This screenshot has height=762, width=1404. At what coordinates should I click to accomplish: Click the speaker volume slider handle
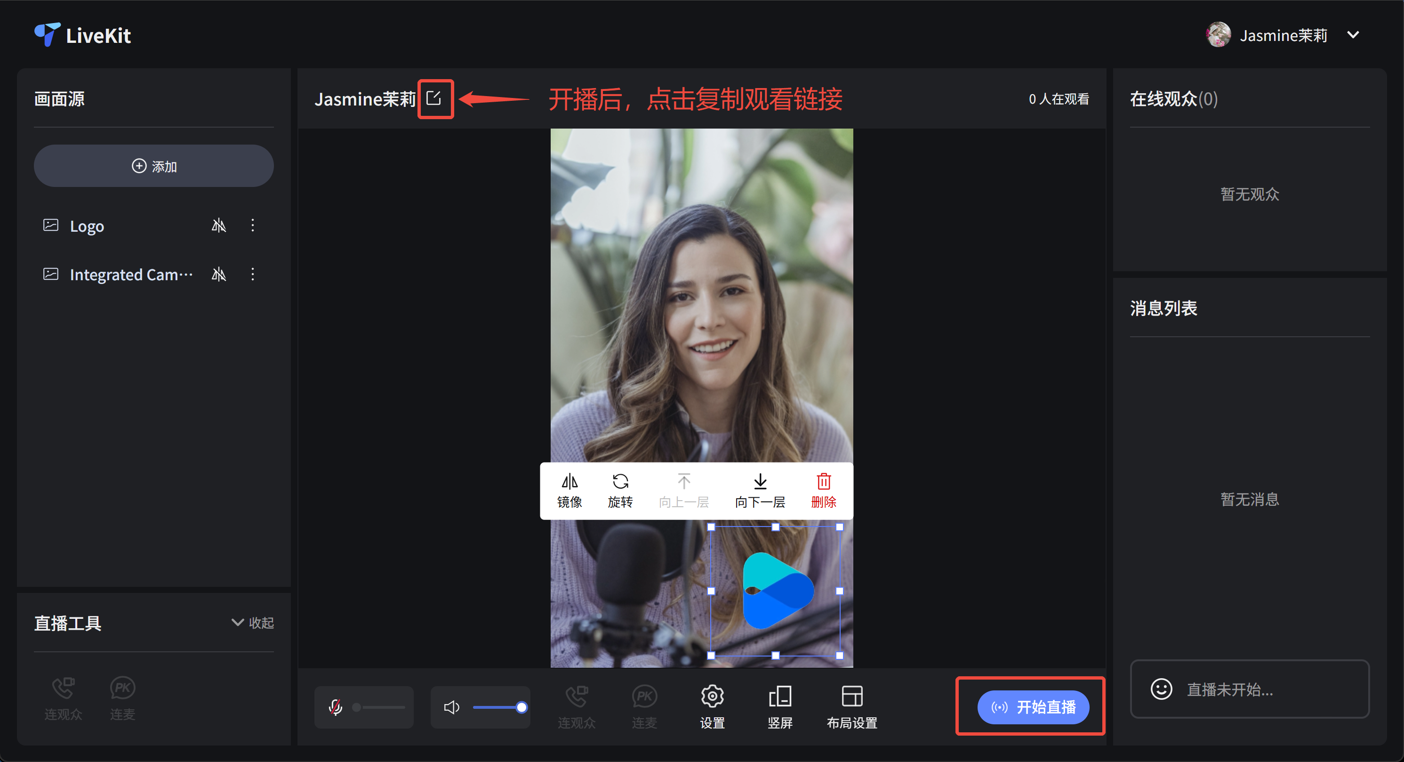(x=521, y=707)
